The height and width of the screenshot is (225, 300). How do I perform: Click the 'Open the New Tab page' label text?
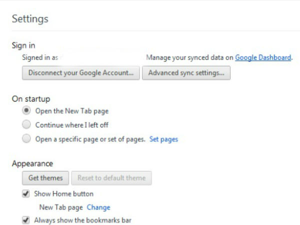point(71,111)
